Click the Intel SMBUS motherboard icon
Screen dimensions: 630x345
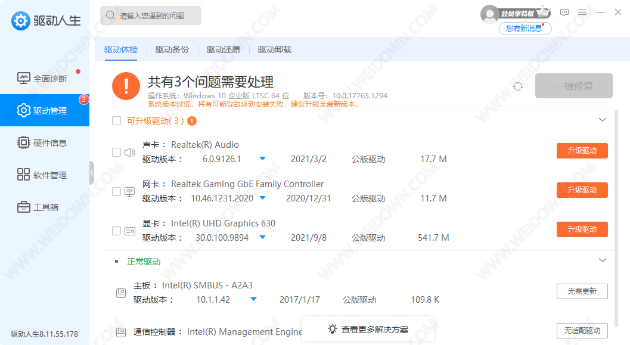click(121, 293)
